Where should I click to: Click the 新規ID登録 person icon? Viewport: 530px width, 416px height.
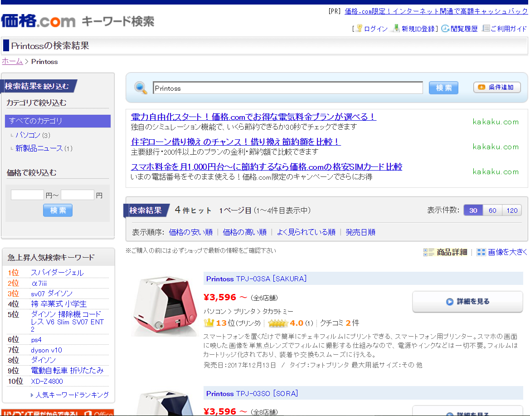[396, 29]
